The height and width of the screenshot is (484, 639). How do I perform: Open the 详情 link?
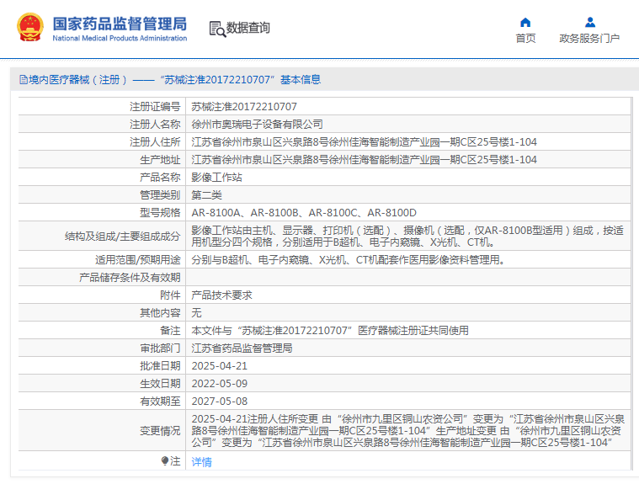coord(202,461)
